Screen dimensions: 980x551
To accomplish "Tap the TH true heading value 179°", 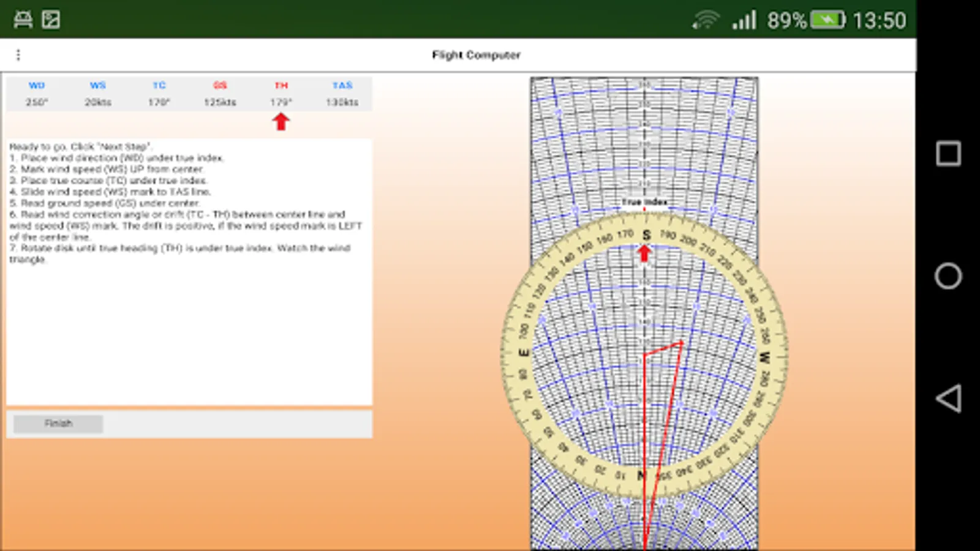I will tap(281, 102).
